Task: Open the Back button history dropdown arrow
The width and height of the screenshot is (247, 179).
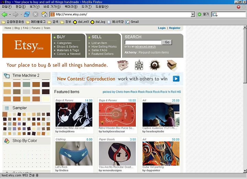Action: [10, 14]
